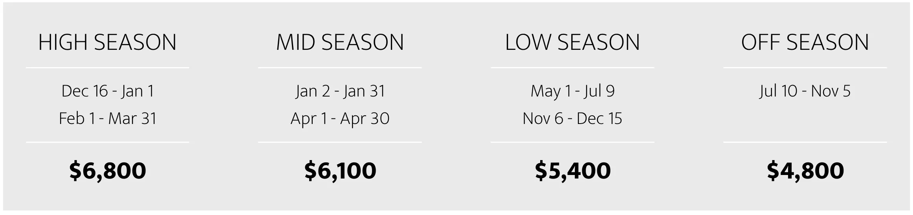Select the Feb 1 - Mar 31 date range
Screen dimensions: 913x215
coord(107,118)
